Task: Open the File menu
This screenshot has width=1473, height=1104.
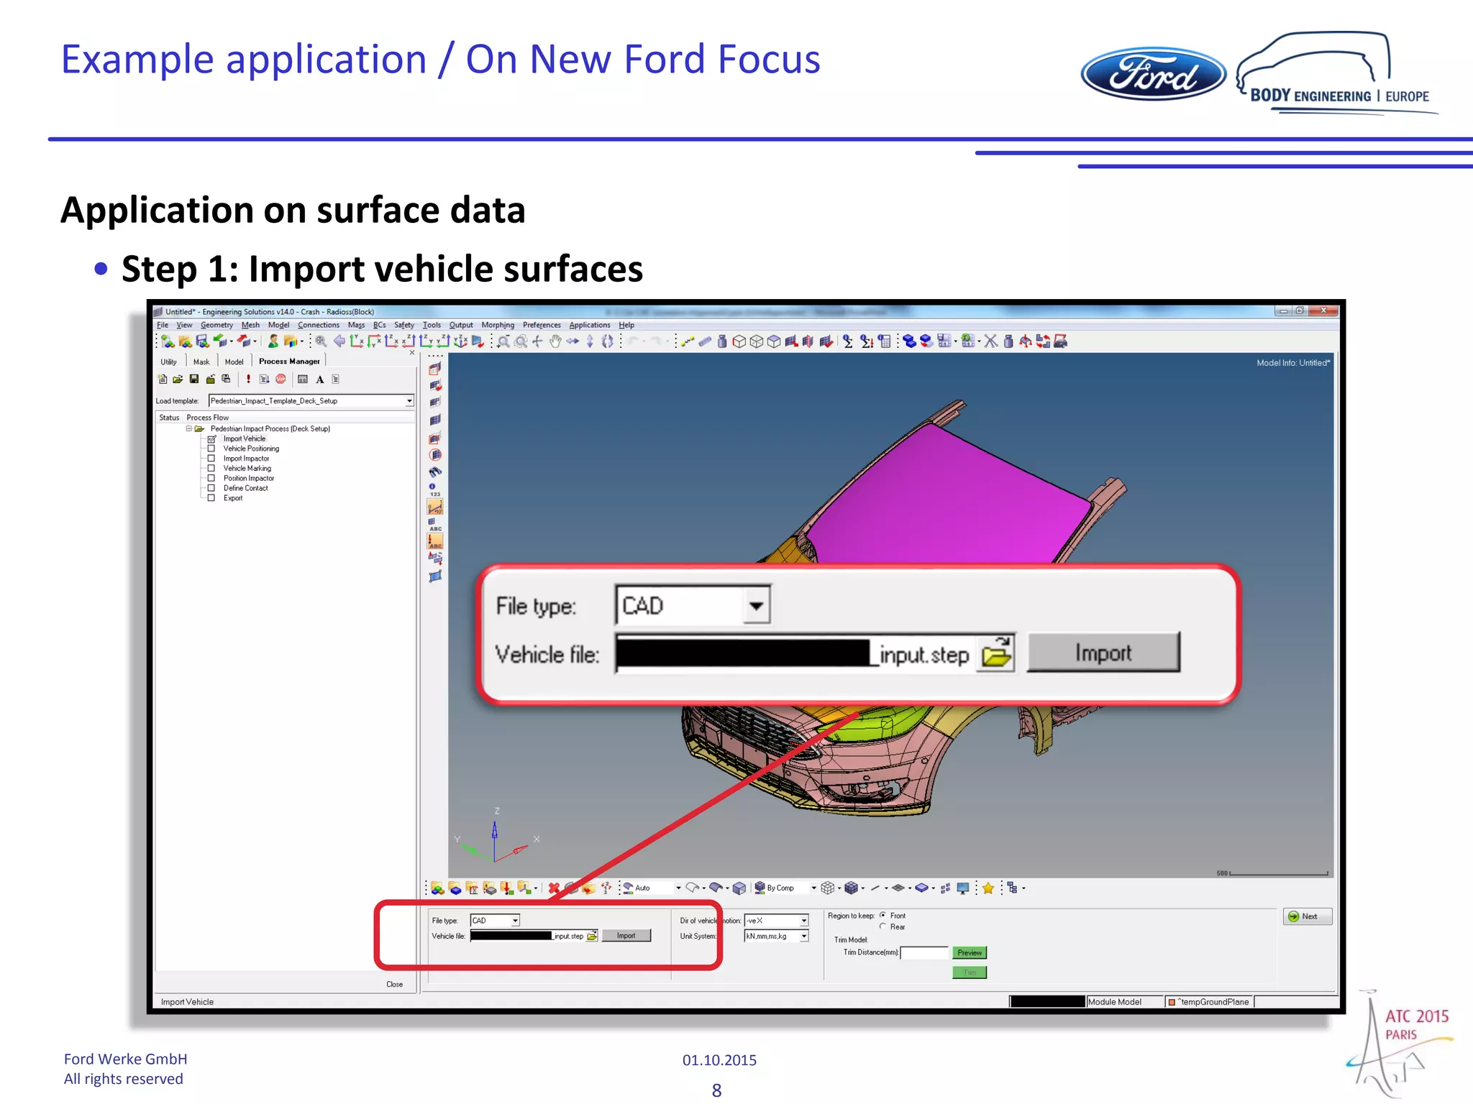Action: [x=163, y=326]
